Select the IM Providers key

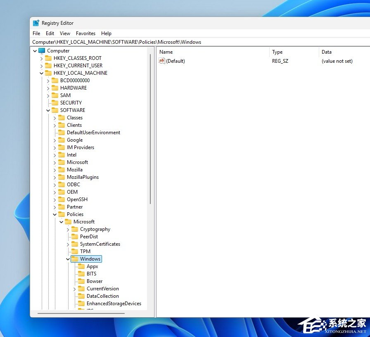[x=81, y=147]
